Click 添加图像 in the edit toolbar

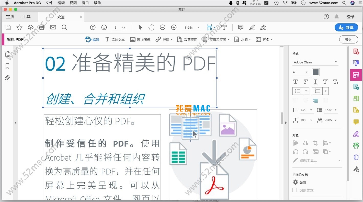coord(140,40)
